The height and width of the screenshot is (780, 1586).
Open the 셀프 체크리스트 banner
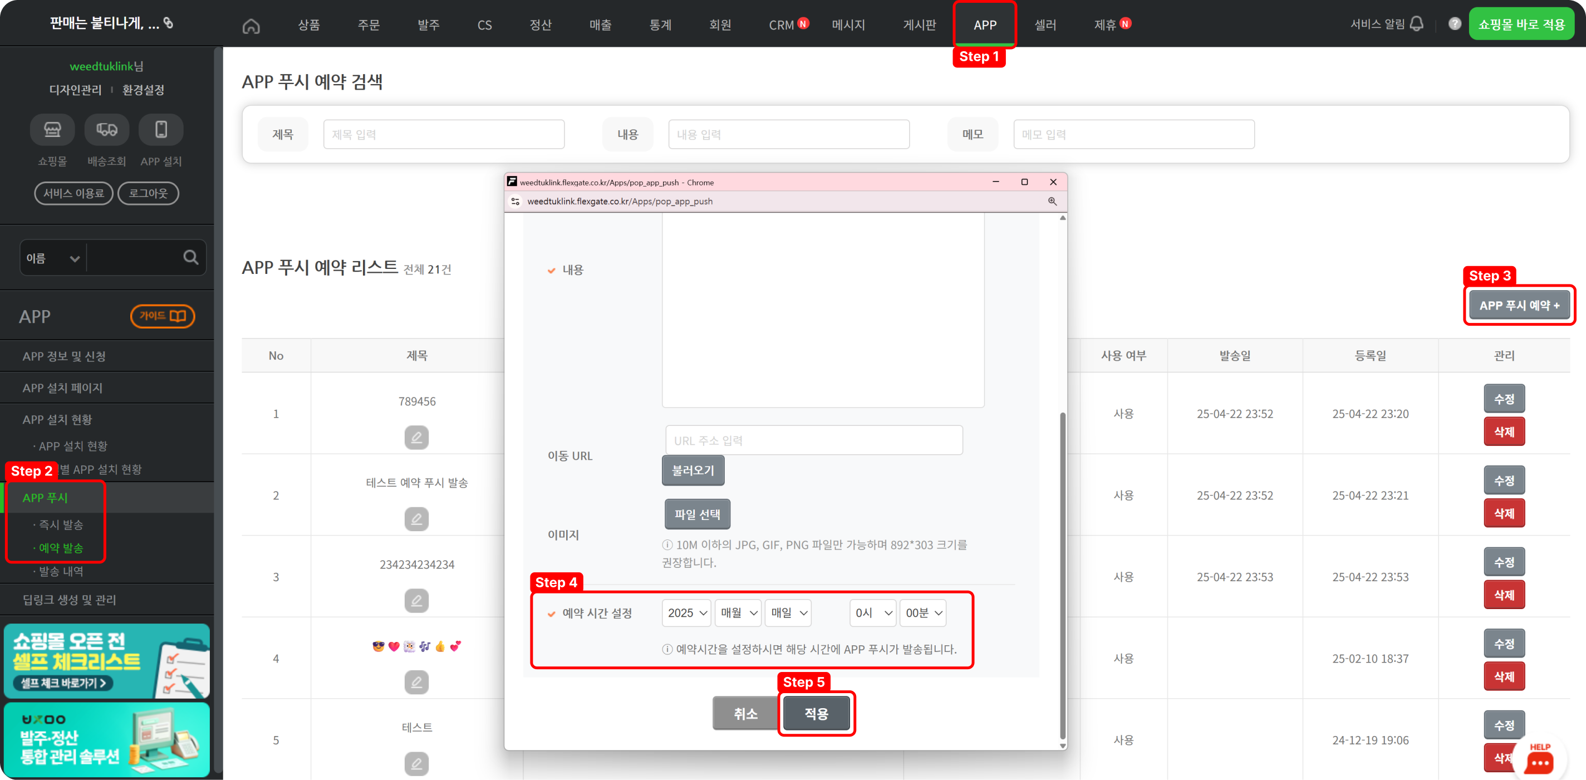107,660
